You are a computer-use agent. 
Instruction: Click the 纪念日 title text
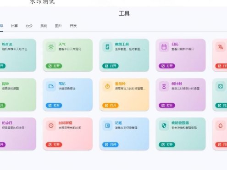click(7, 123)
